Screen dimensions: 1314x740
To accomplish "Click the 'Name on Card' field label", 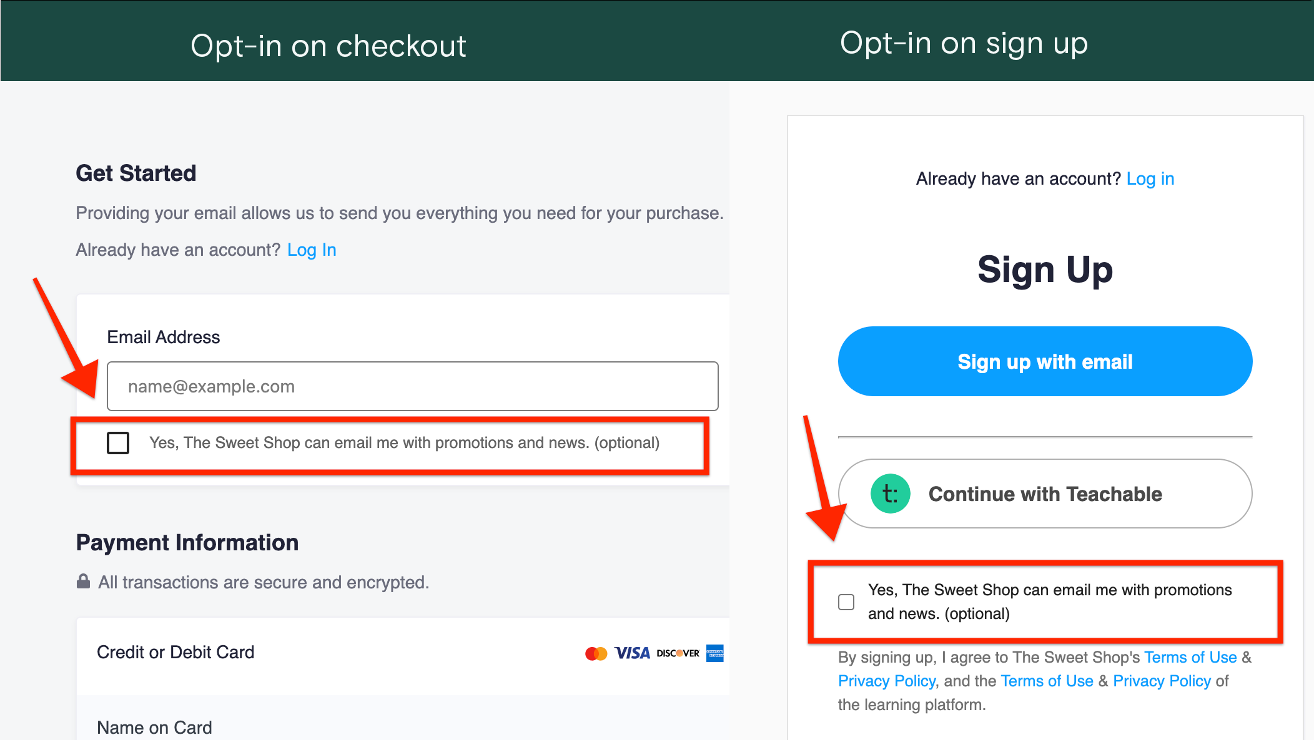I will (x=154, y=728).
